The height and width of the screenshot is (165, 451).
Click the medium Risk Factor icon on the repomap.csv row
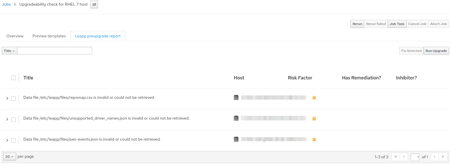click(x=314, y=98)
